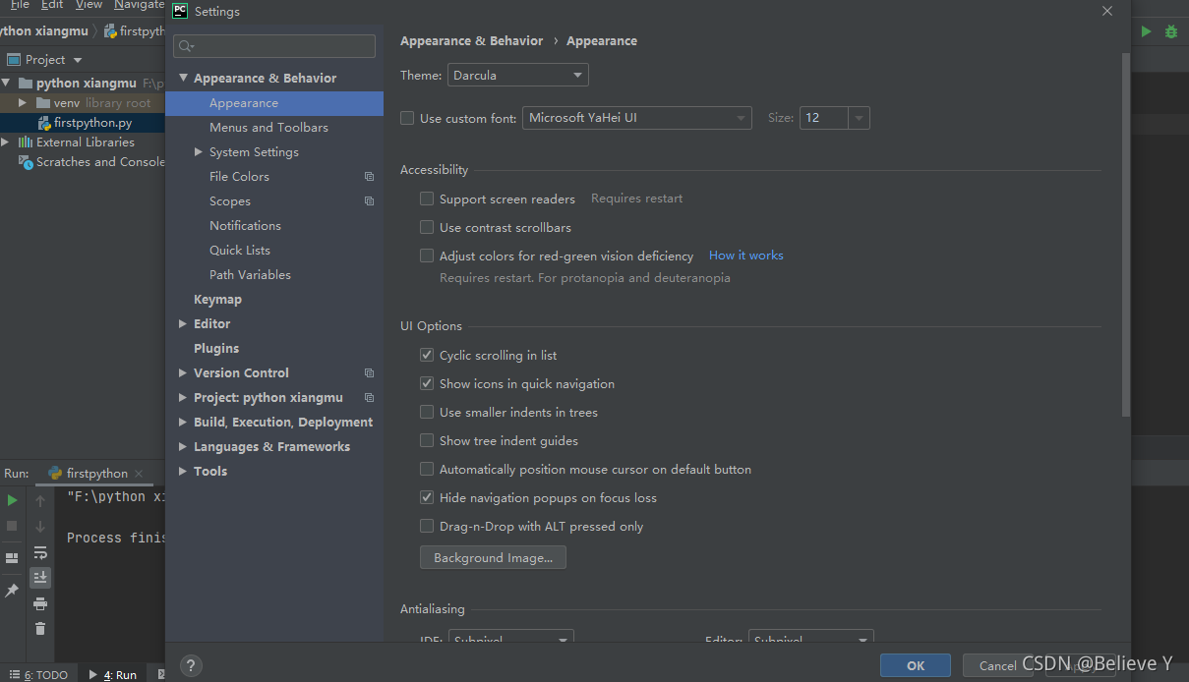Image resolution: width=1189 pixels, height=682 pixels.
Task: Open the Navigate menu in PyCharm
Action: (x=139, y=5)
